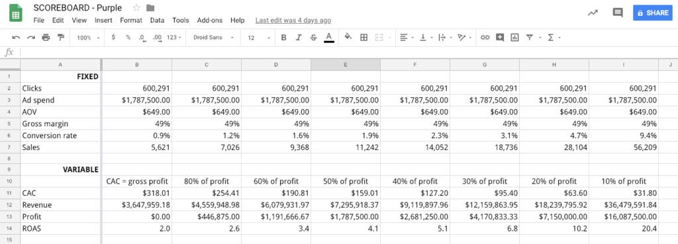The width and height of the screenshot is (678, 244).
Task: Increase decimal places
Action: pyautogui.click(x=158, y=38)
